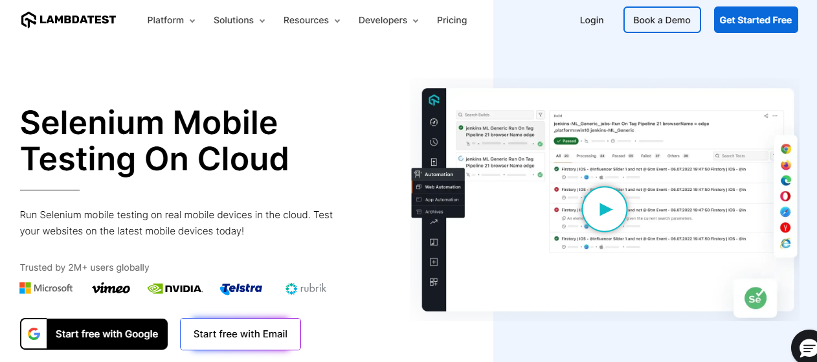Switch to the All tab in preview
The height and width of the screenshot is (362, 817).
pos(562,156)
